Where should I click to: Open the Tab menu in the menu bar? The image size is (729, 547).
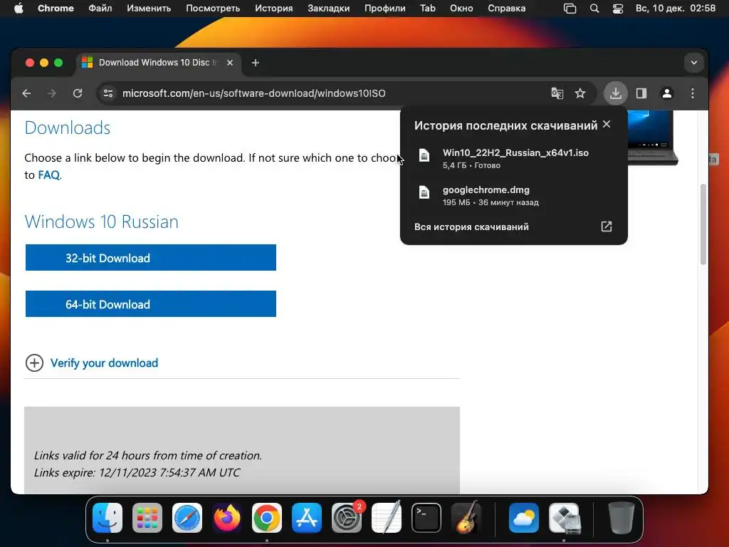point(428,9)
